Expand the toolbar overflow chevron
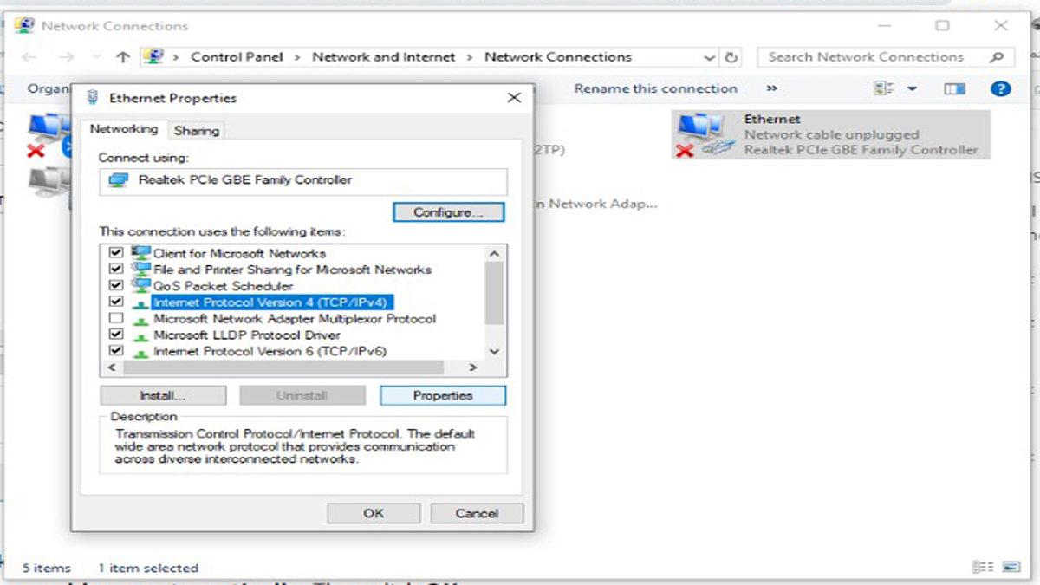Viewport: 1040px width, 585px height. [771, 88]
